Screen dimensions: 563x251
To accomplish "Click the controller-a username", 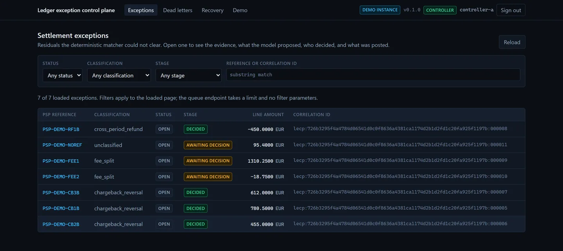I will [x=477, y=10].
